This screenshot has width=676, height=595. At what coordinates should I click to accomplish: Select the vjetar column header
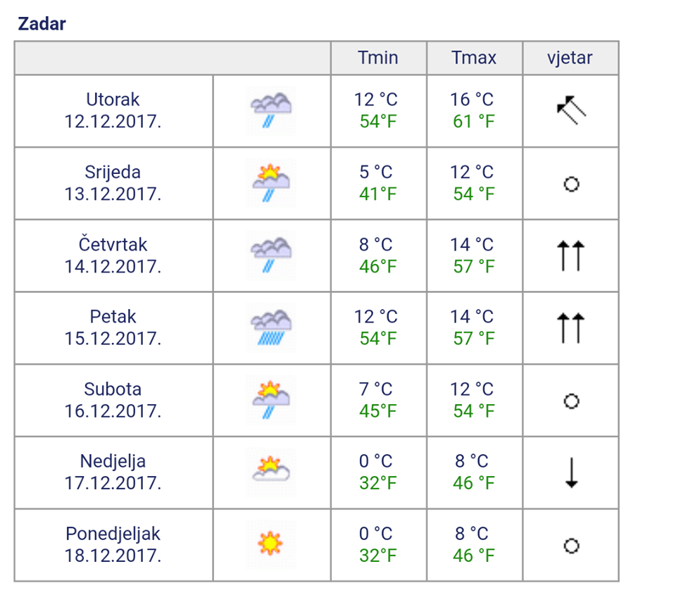click(x=571, y=58)
